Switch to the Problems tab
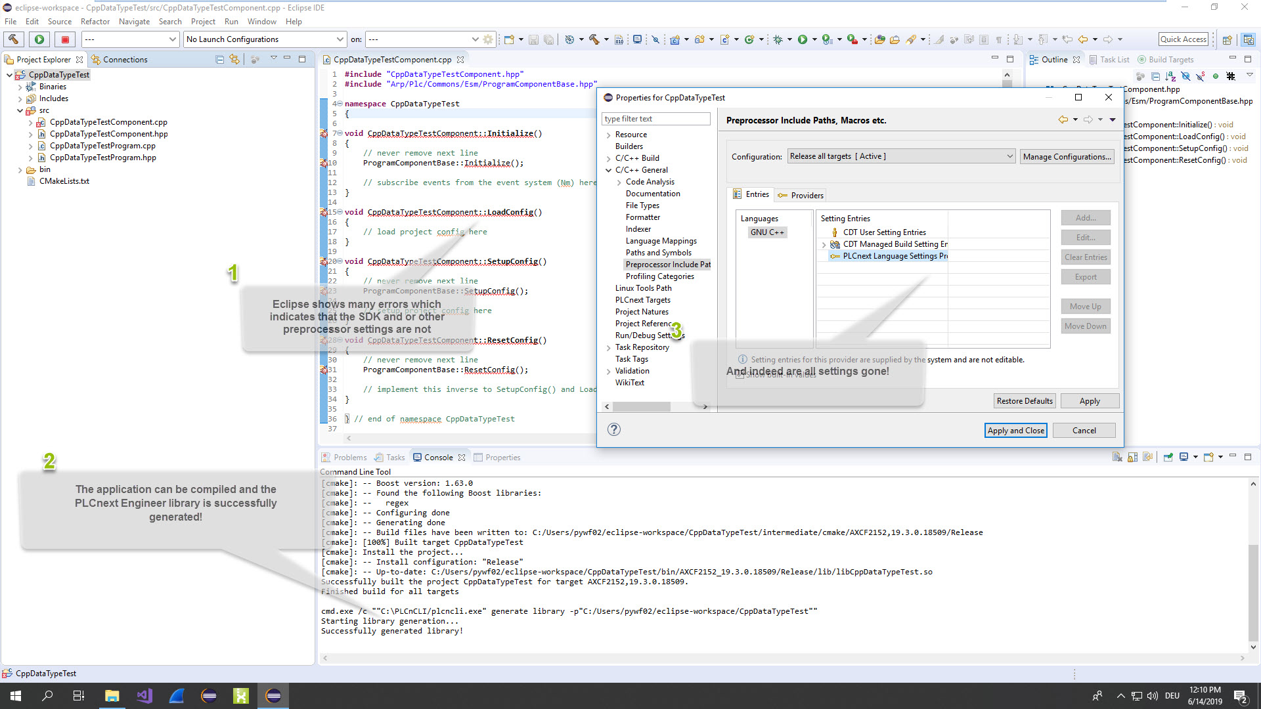The width and height of the screenshot is (1261, 709). (343, 457)
